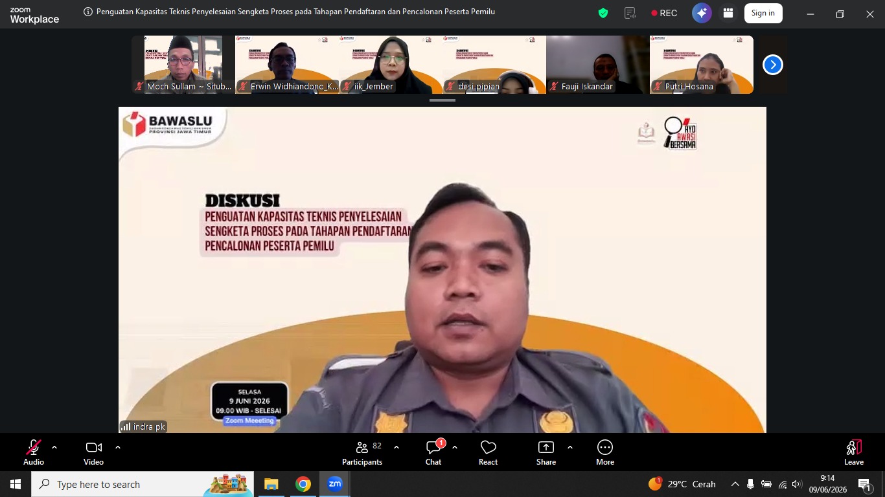Show hidden system tray icons
Image resolution: width=885 pixels, height=497 pixels.
coord(735,484)
